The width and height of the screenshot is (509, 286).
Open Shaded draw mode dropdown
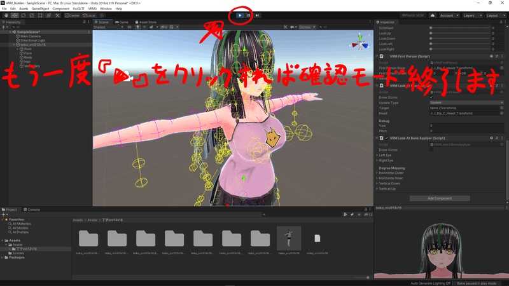click(x=108, y=27)
